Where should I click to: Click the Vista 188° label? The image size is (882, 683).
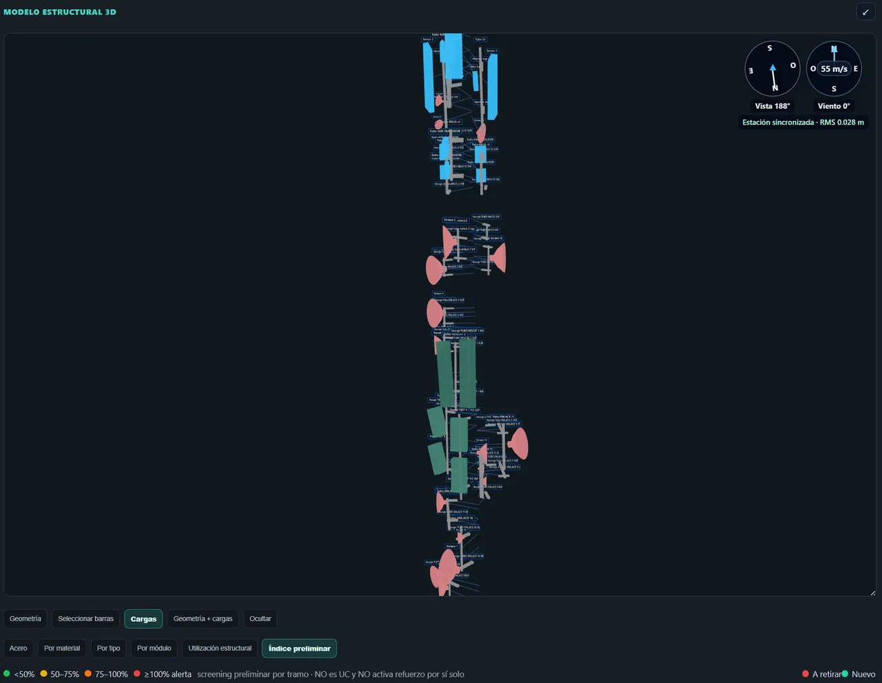tap(772, 106)
